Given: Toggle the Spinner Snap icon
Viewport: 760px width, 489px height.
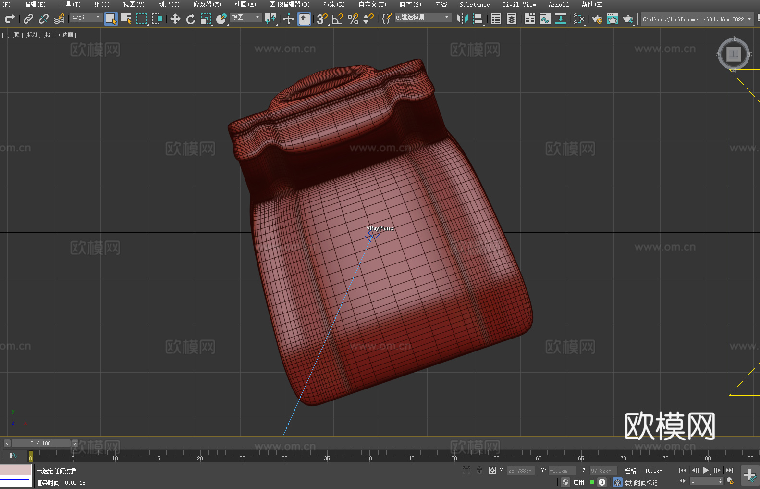Looking at the screenshot, I should (368, 19).
